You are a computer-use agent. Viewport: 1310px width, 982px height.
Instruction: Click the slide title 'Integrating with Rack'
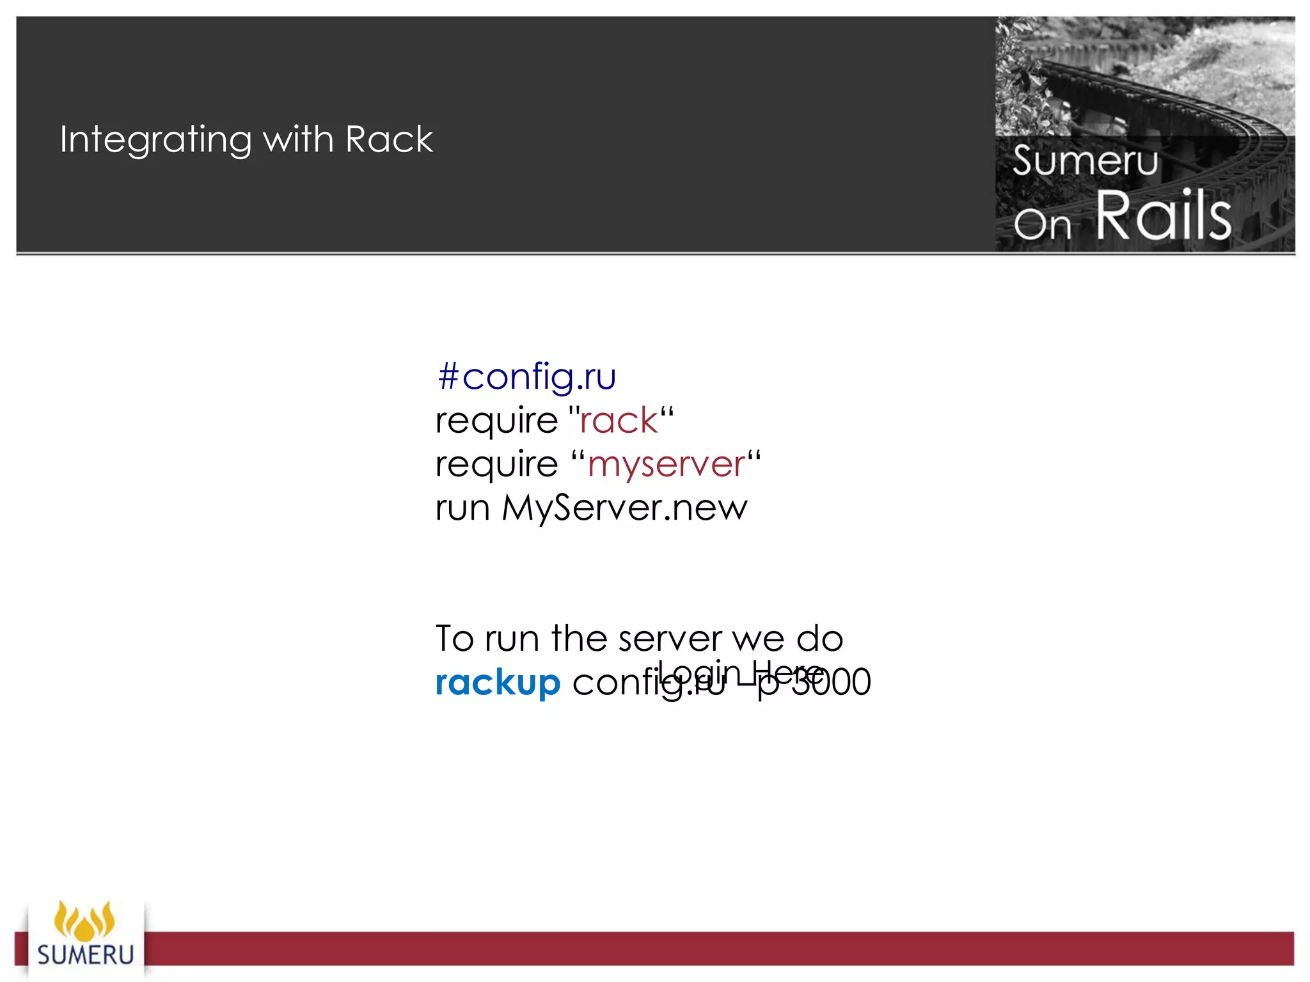[x=246, y=140]
